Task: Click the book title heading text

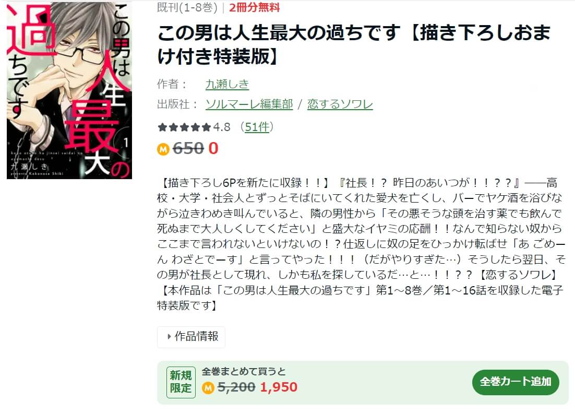Action: click(354, 45)
